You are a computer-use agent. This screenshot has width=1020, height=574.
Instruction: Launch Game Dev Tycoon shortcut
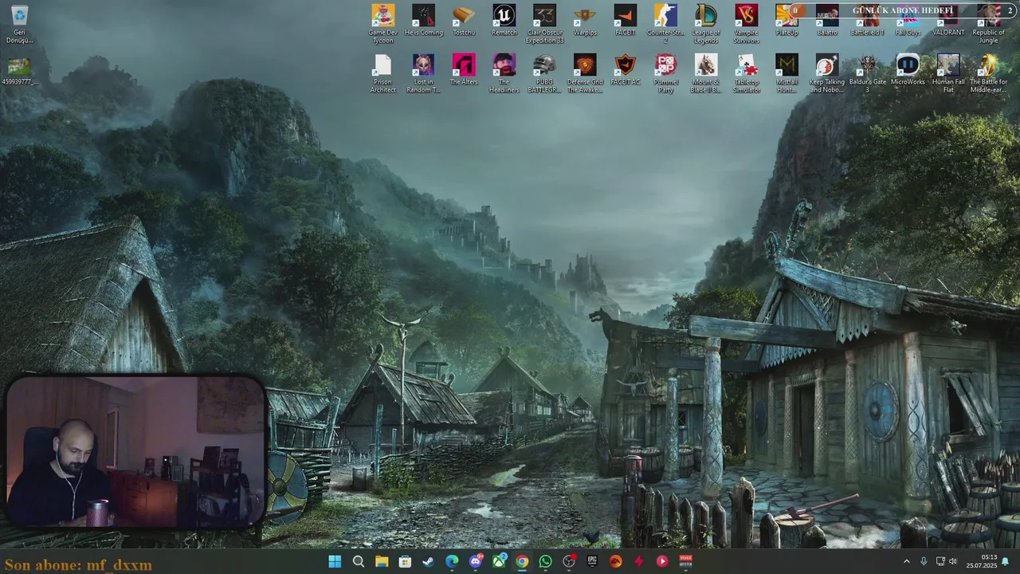point(382,24)
